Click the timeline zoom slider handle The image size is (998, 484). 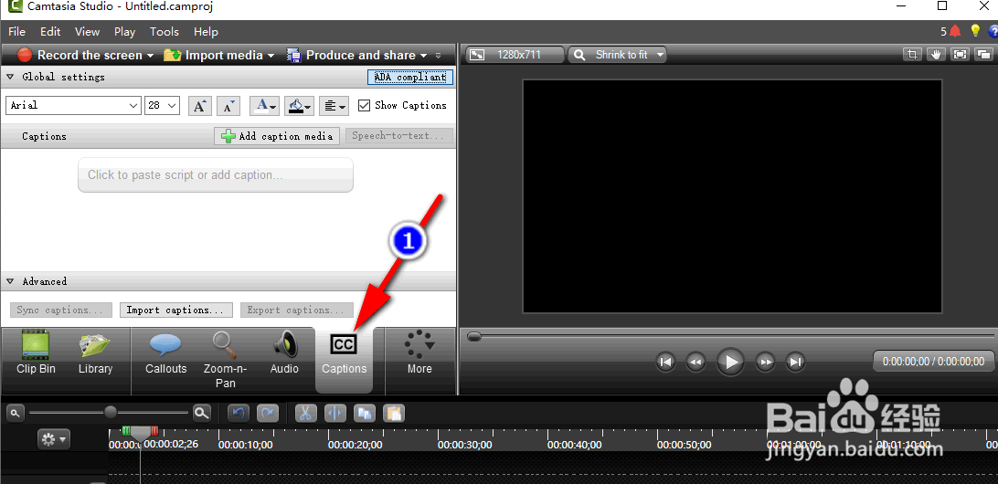click(111, 412)
